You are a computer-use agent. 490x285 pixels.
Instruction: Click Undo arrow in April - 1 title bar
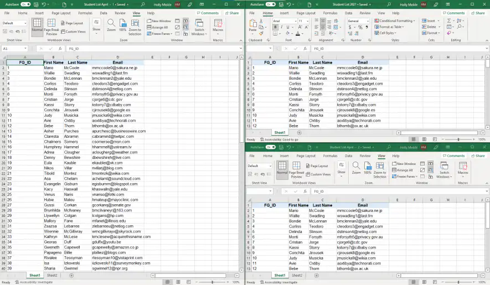tap(44, 4)
